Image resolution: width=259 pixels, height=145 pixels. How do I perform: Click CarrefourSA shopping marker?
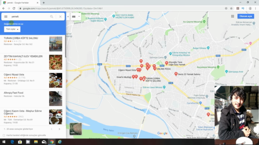coord(200,103)
